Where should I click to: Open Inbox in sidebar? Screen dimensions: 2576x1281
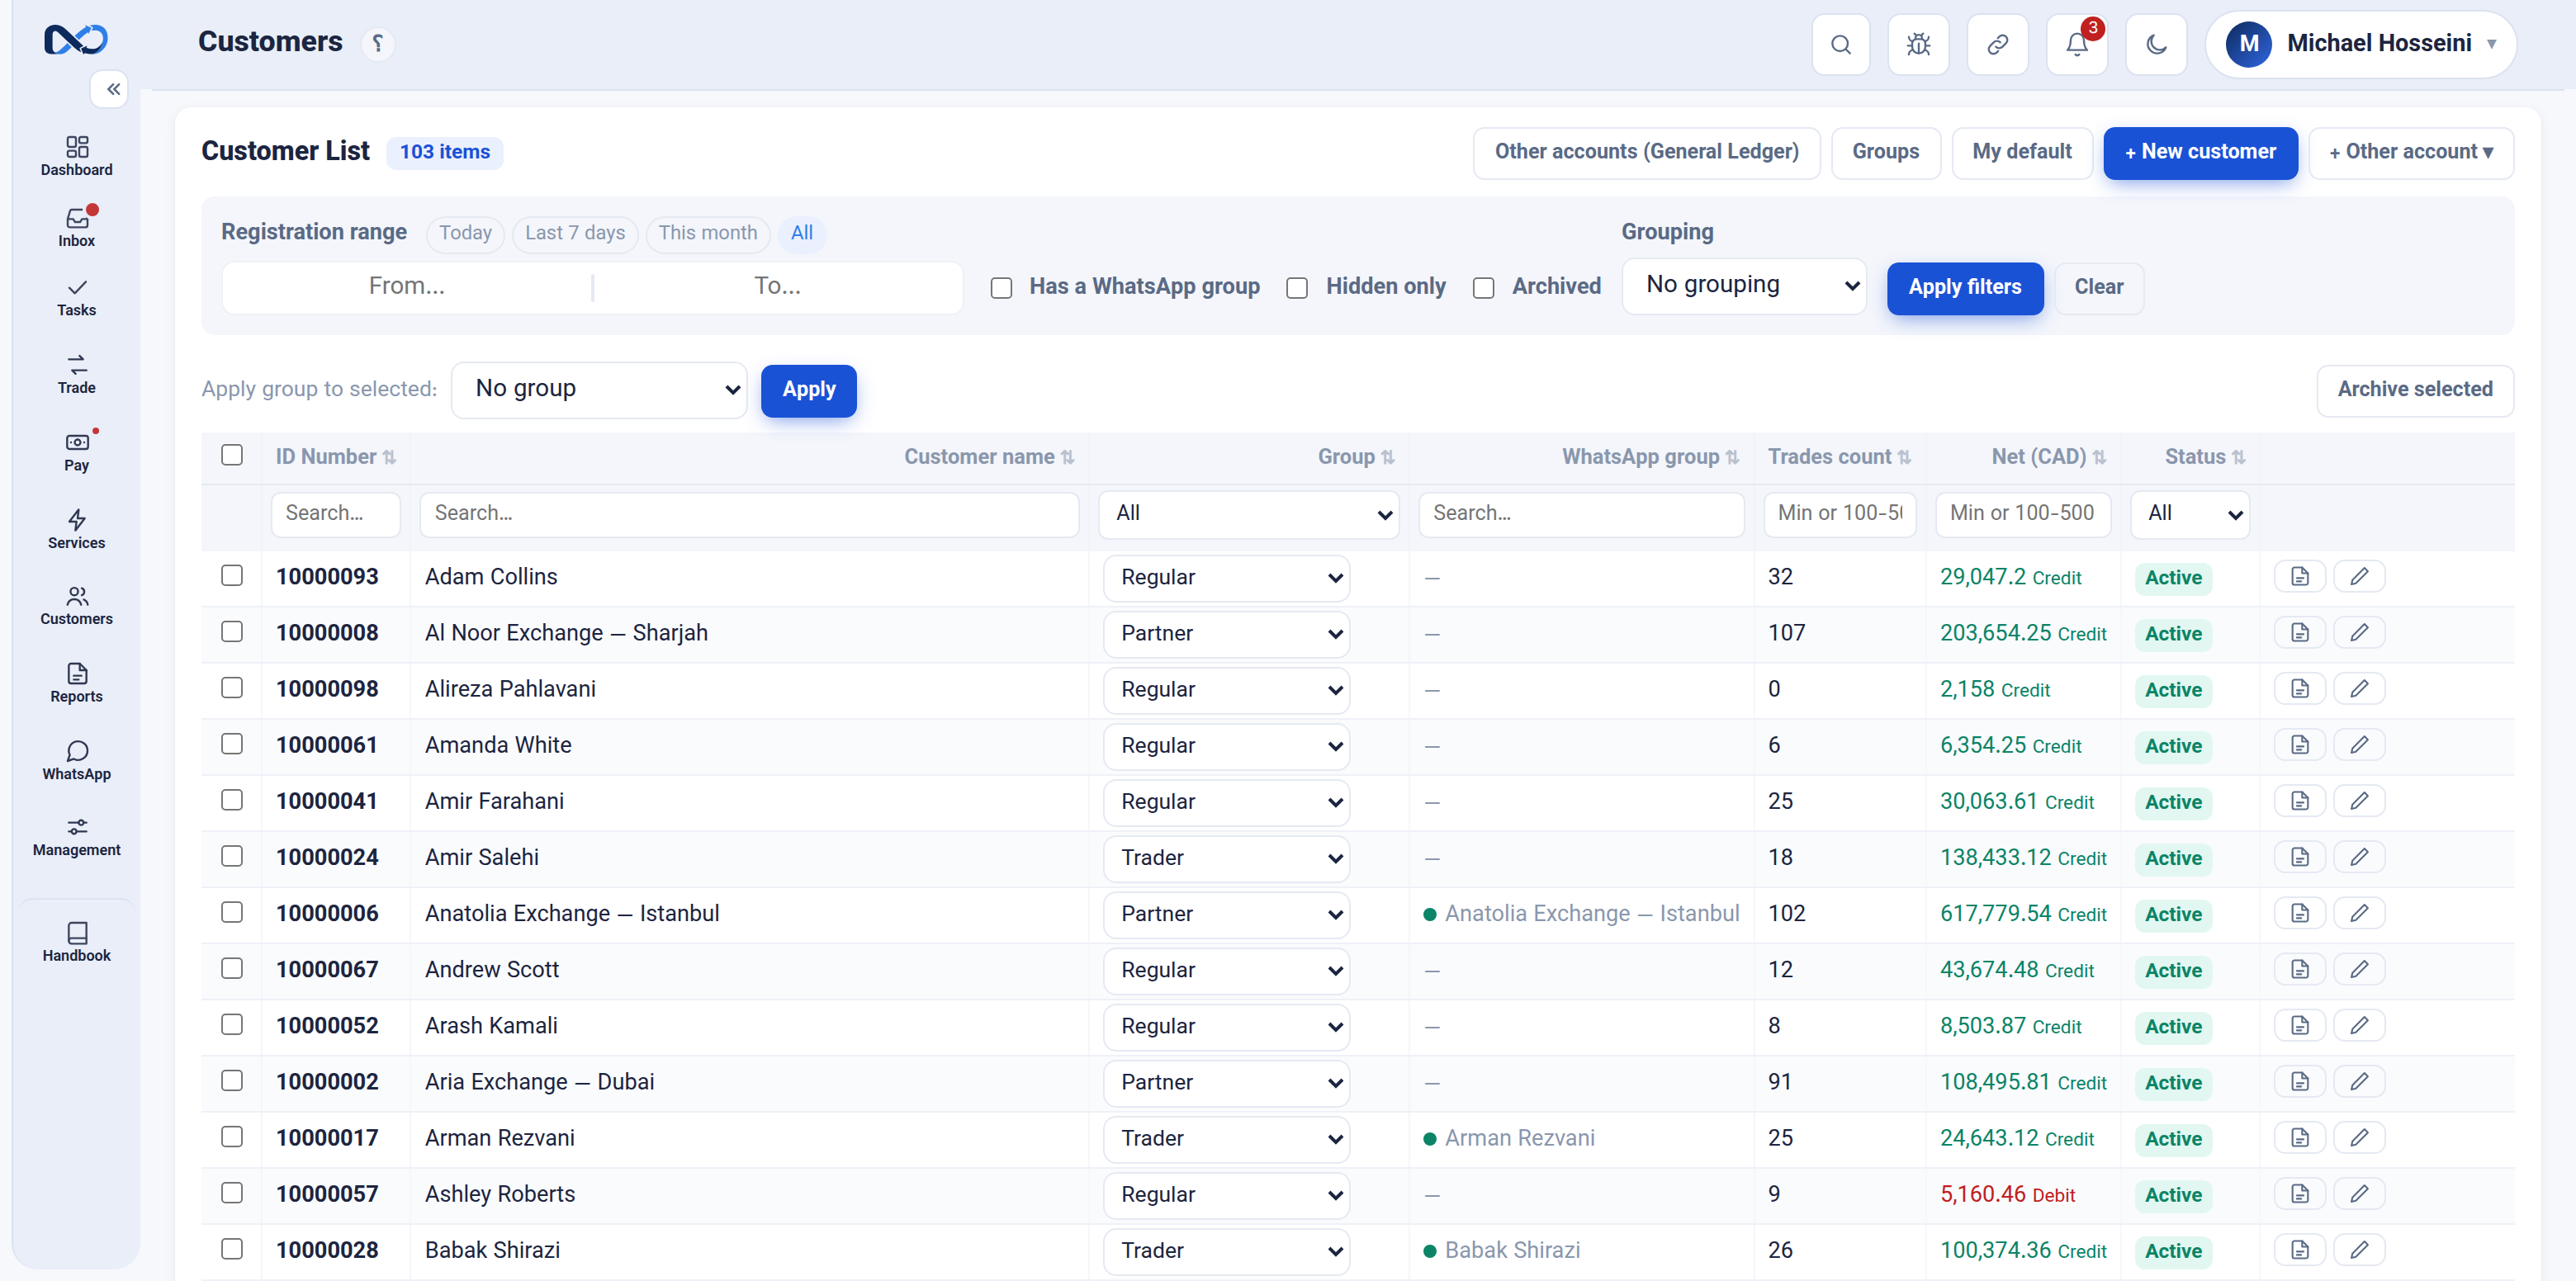[x=76, y=227]
